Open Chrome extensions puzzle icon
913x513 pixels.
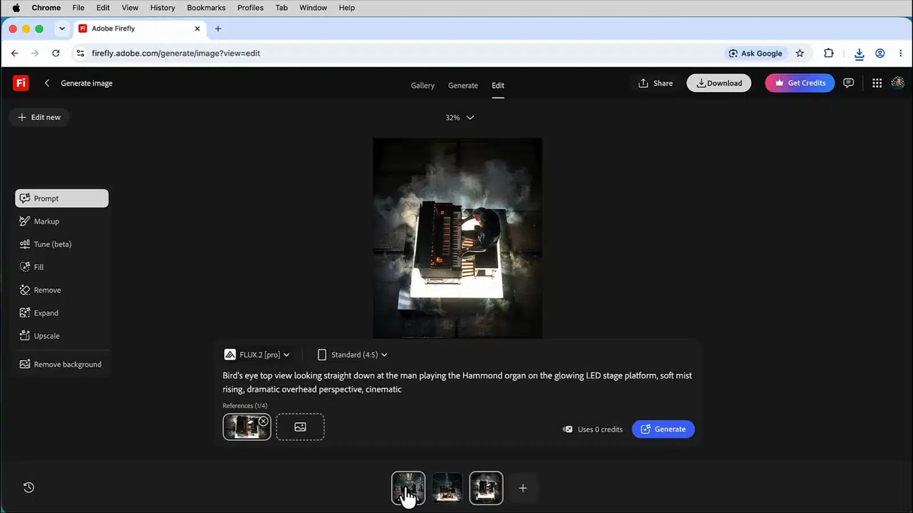tap(829, 53)
